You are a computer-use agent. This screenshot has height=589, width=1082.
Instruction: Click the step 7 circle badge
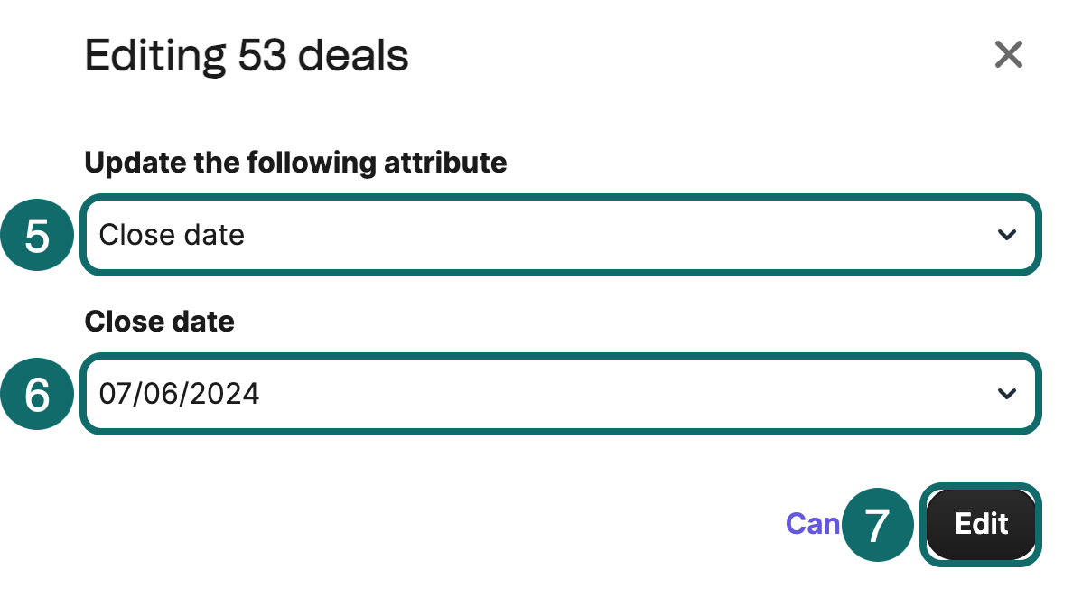[x=878, y=525]
